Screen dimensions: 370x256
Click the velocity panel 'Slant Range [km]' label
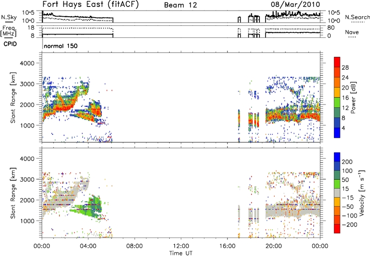click(x=13, y=193)
